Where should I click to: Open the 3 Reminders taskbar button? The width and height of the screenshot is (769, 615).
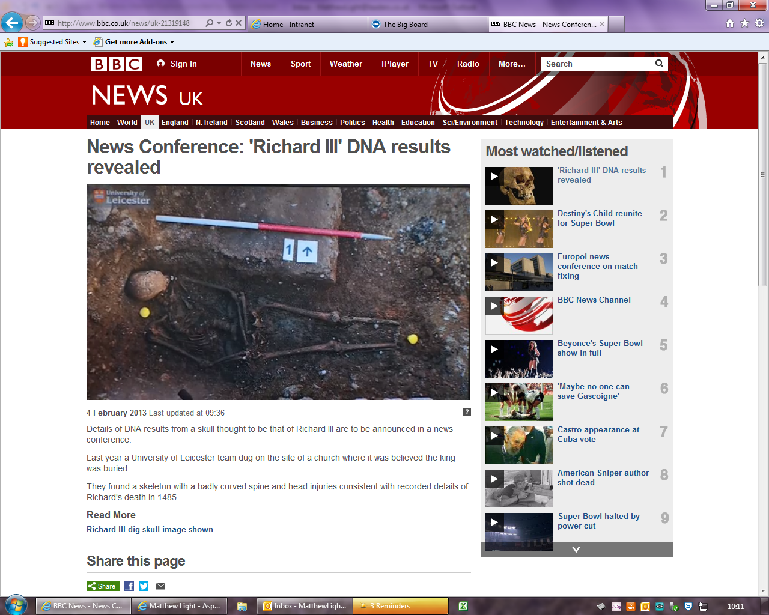pyautogui.click(x=400, y=606)
